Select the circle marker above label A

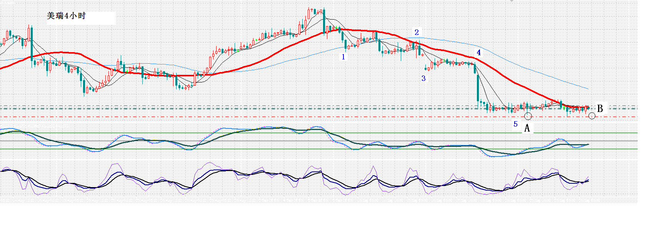click(x=528, y=116)
